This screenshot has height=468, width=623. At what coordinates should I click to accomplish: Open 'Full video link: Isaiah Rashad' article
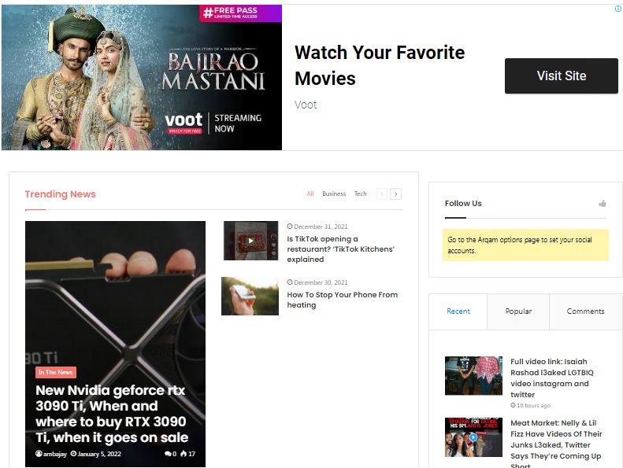point(552,378)
